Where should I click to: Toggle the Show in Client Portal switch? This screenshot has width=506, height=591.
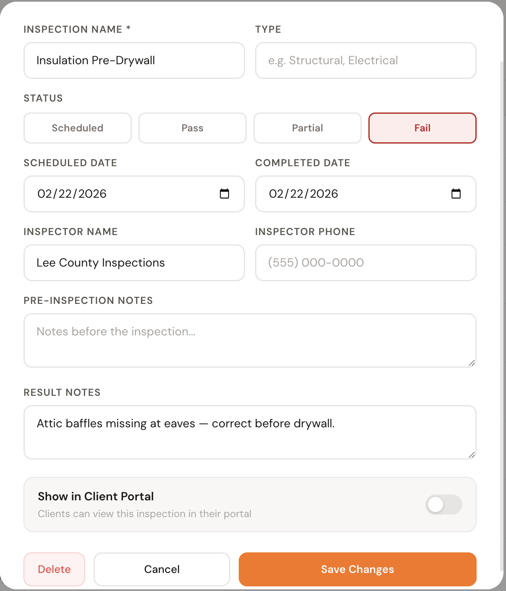(444, 505)
